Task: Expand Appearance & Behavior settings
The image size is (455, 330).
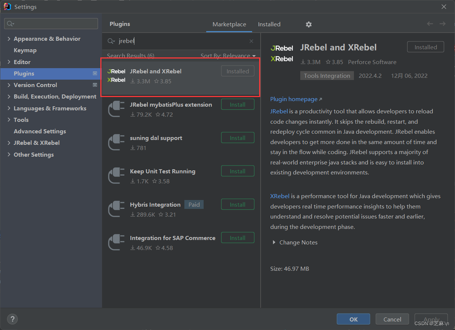Action: pos(9,39)
